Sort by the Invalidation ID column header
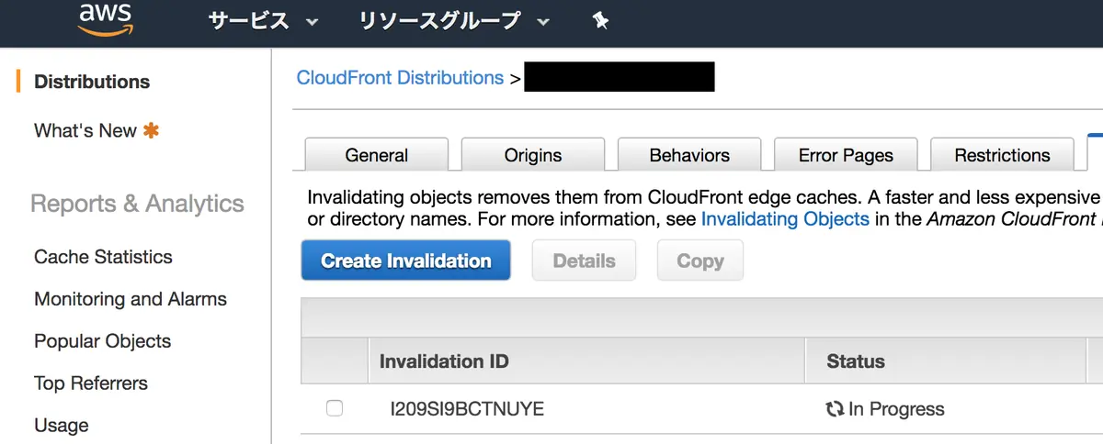Screen dimensions: 1103x444 [x=444, y=361]
